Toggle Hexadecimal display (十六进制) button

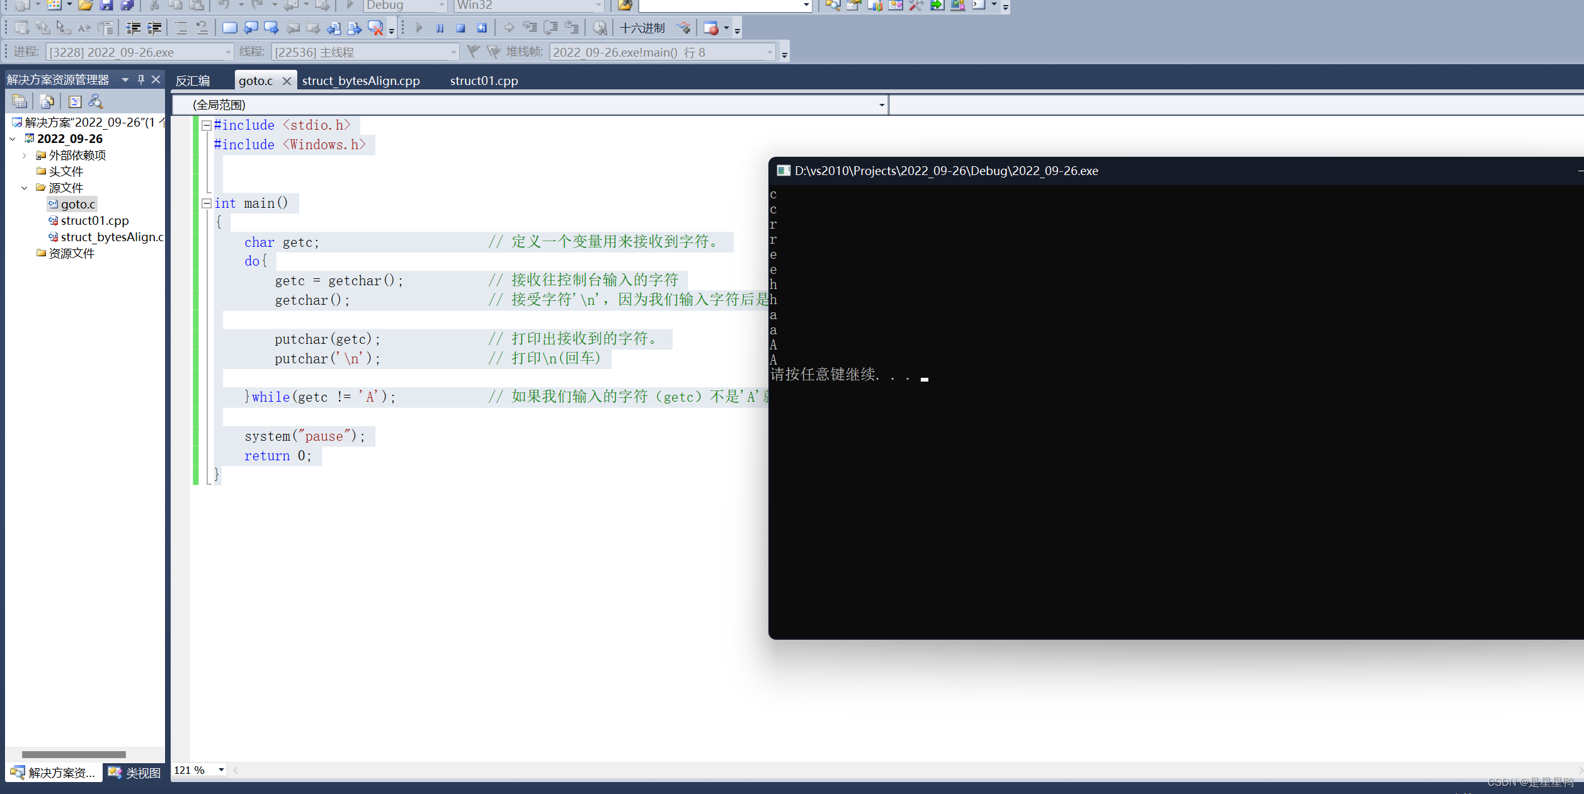(x=642, y=28)
